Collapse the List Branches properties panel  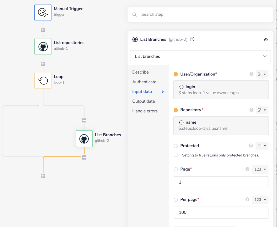point(266,40)
